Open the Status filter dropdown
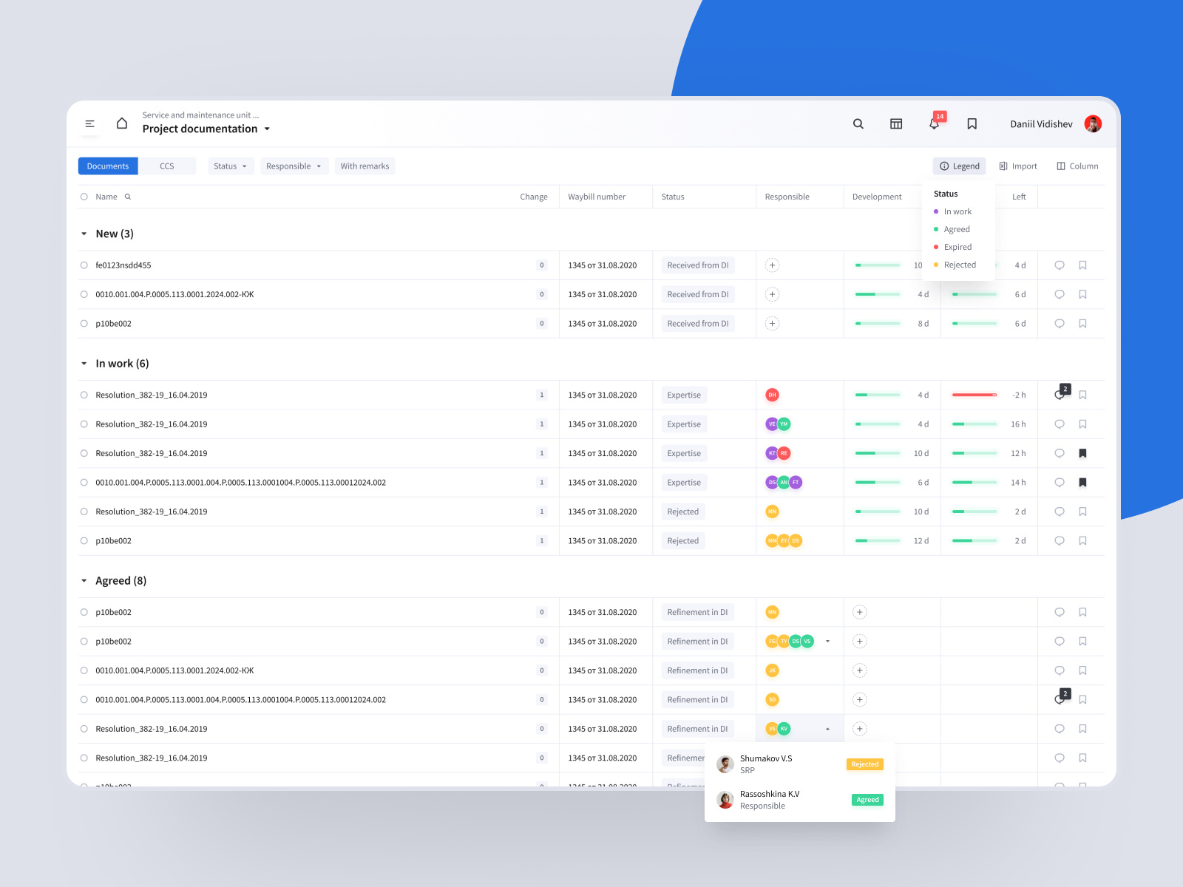The image size is (1183, 887). pos(230,166)
